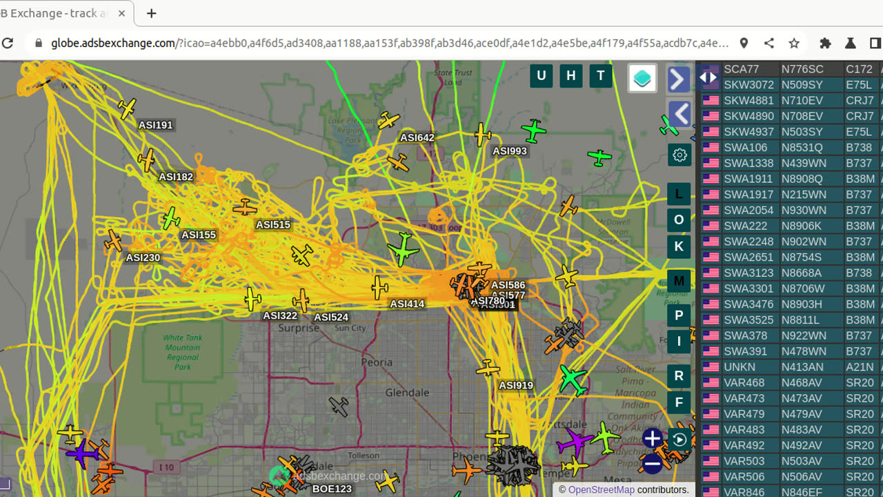Expand sidebar with the right chevron button
This screenshot has width=883, height=497.
[x=679, y=79]
